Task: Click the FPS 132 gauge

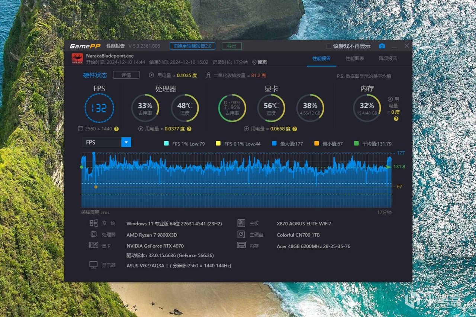Action: coord(99,108)
